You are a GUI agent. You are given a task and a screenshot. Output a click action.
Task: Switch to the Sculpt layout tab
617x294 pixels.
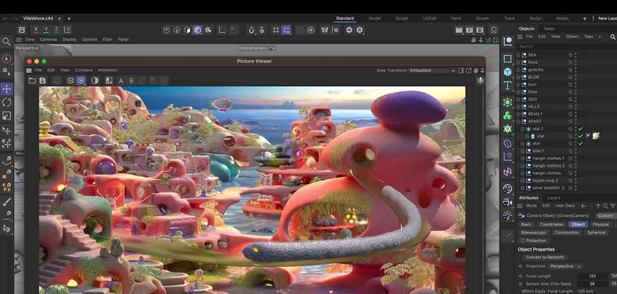point(401,19)
